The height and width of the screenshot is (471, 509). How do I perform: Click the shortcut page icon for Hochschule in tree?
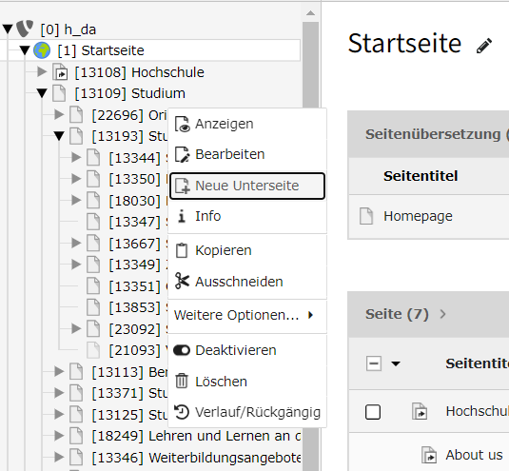tap(60, 72)
